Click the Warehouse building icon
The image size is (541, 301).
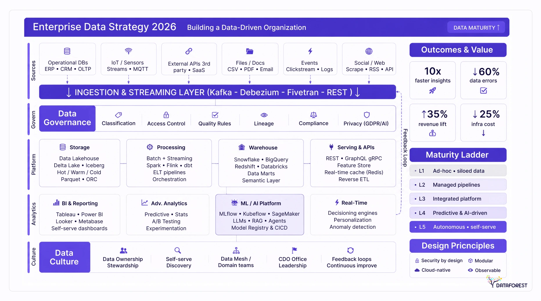click(242, 147)
